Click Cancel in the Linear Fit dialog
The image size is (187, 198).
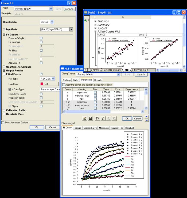(53, 127)
